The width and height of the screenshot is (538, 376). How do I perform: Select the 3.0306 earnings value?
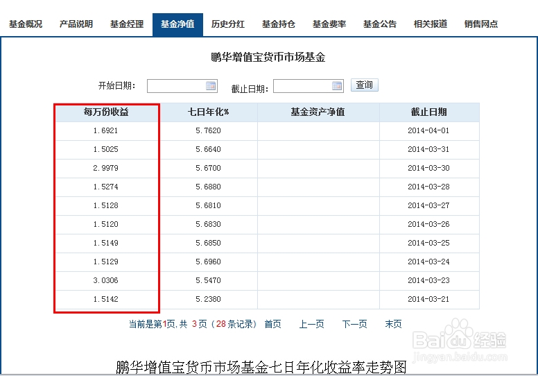(105, 280)
